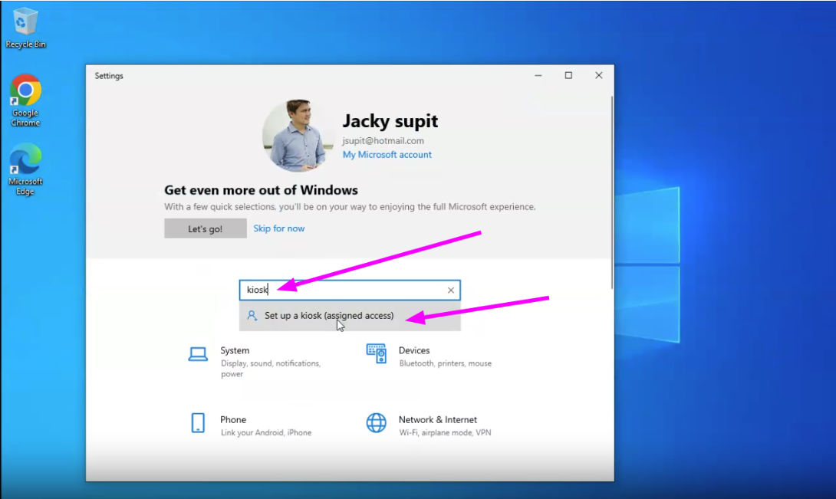Click the Jacky supit profile picture
The height and width of the screenshot is (499, 836).
(x=298, y=136)
